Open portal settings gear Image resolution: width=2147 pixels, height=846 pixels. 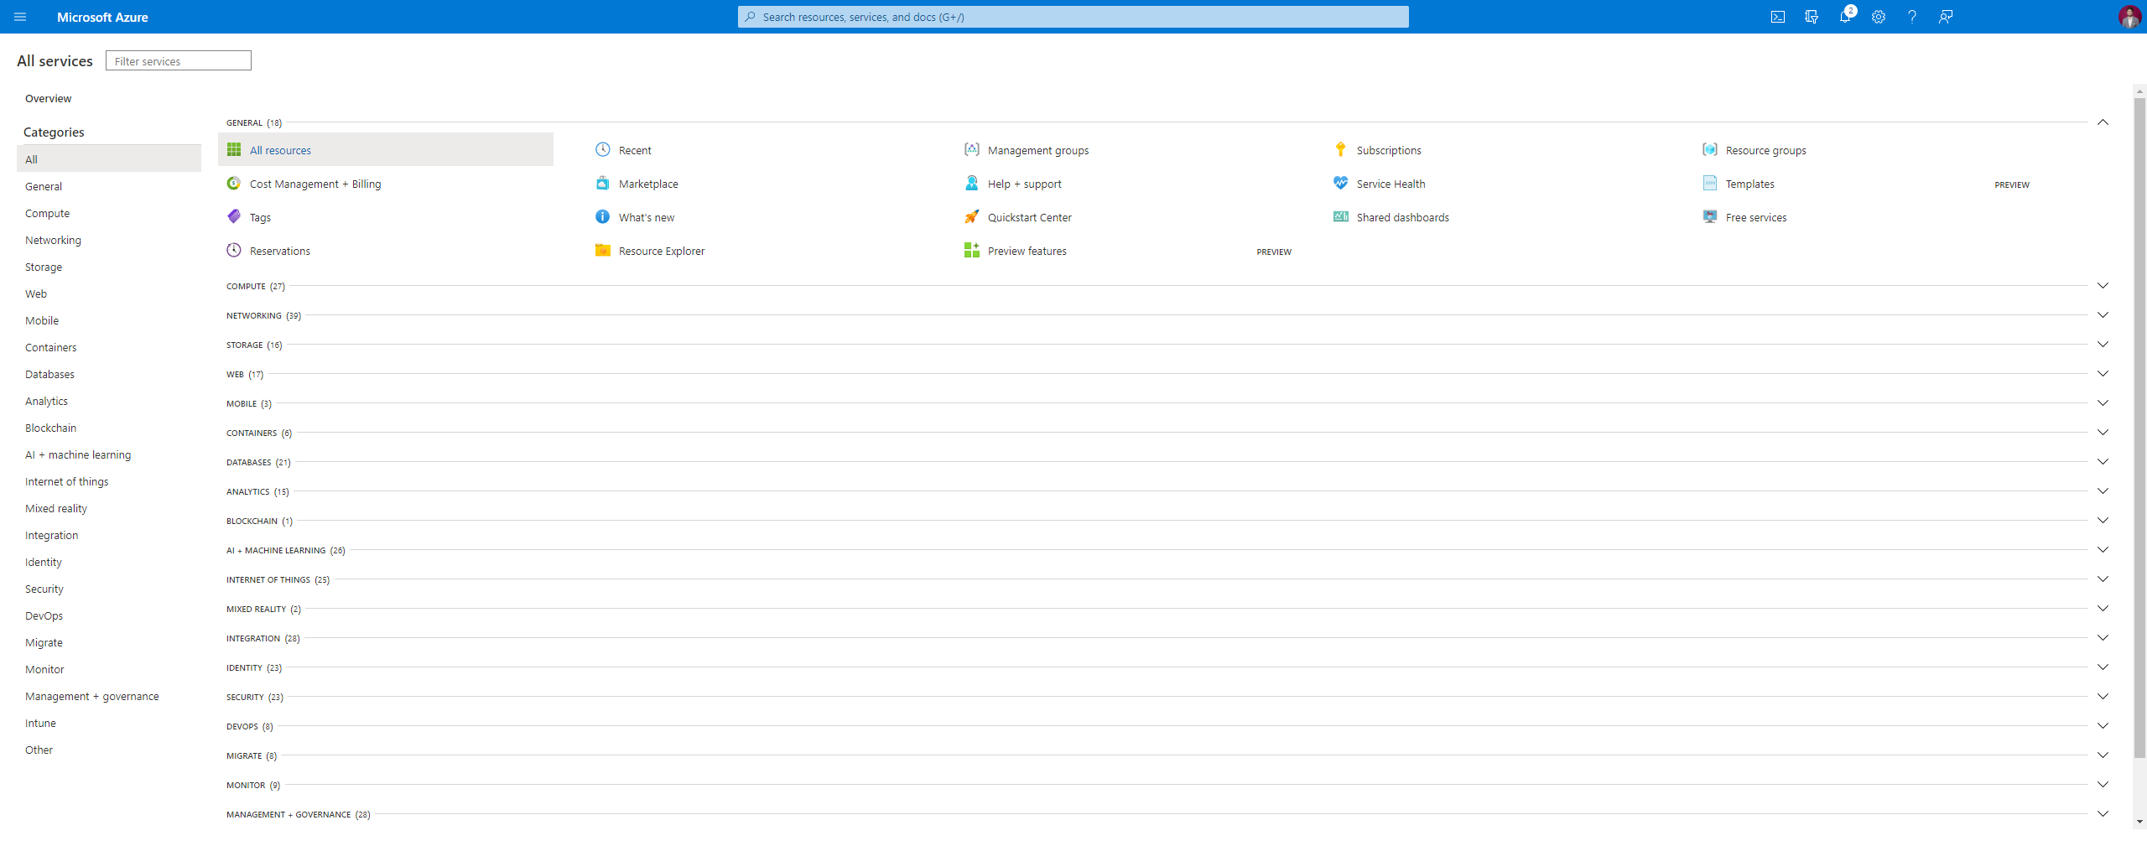tap(1878, 16)
